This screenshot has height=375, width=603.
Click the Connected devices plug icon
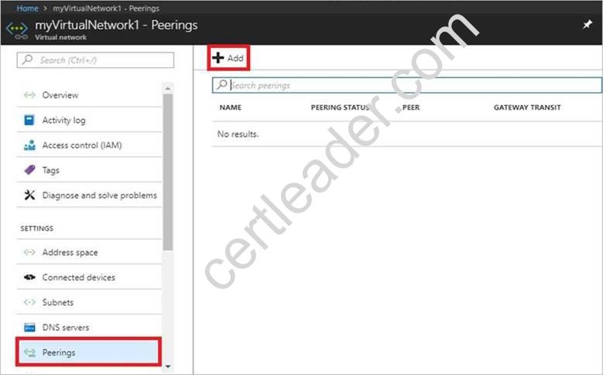[x=29, y=277]
